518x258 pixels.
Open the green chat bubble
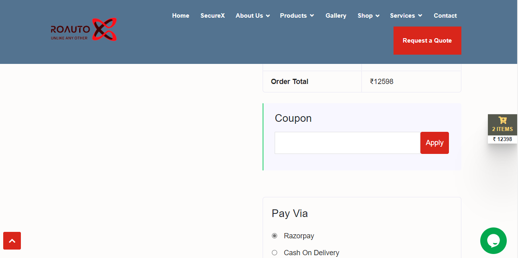pos(493,241)
